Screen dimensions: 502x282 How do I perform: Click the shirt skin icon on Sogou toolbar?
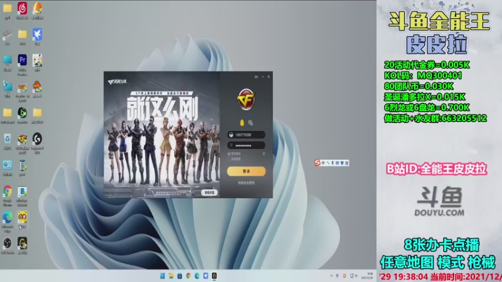[x=342, y=163]
